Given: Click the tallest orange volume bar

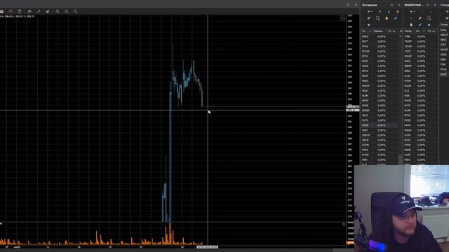Looking at the screenshot, I should [x=170, y=234].
